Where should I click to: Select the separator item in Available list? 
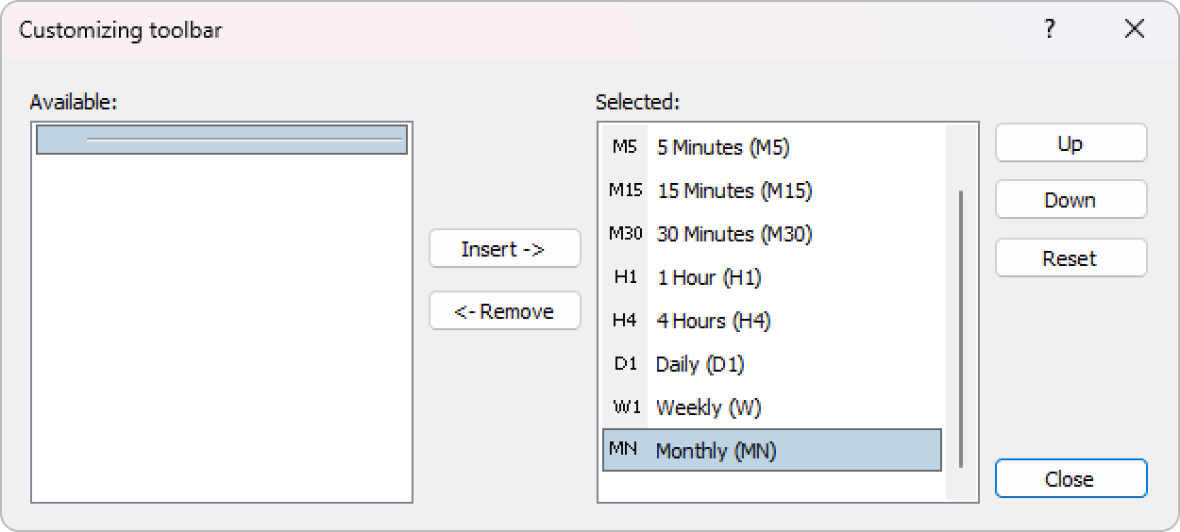click(222, 140)
